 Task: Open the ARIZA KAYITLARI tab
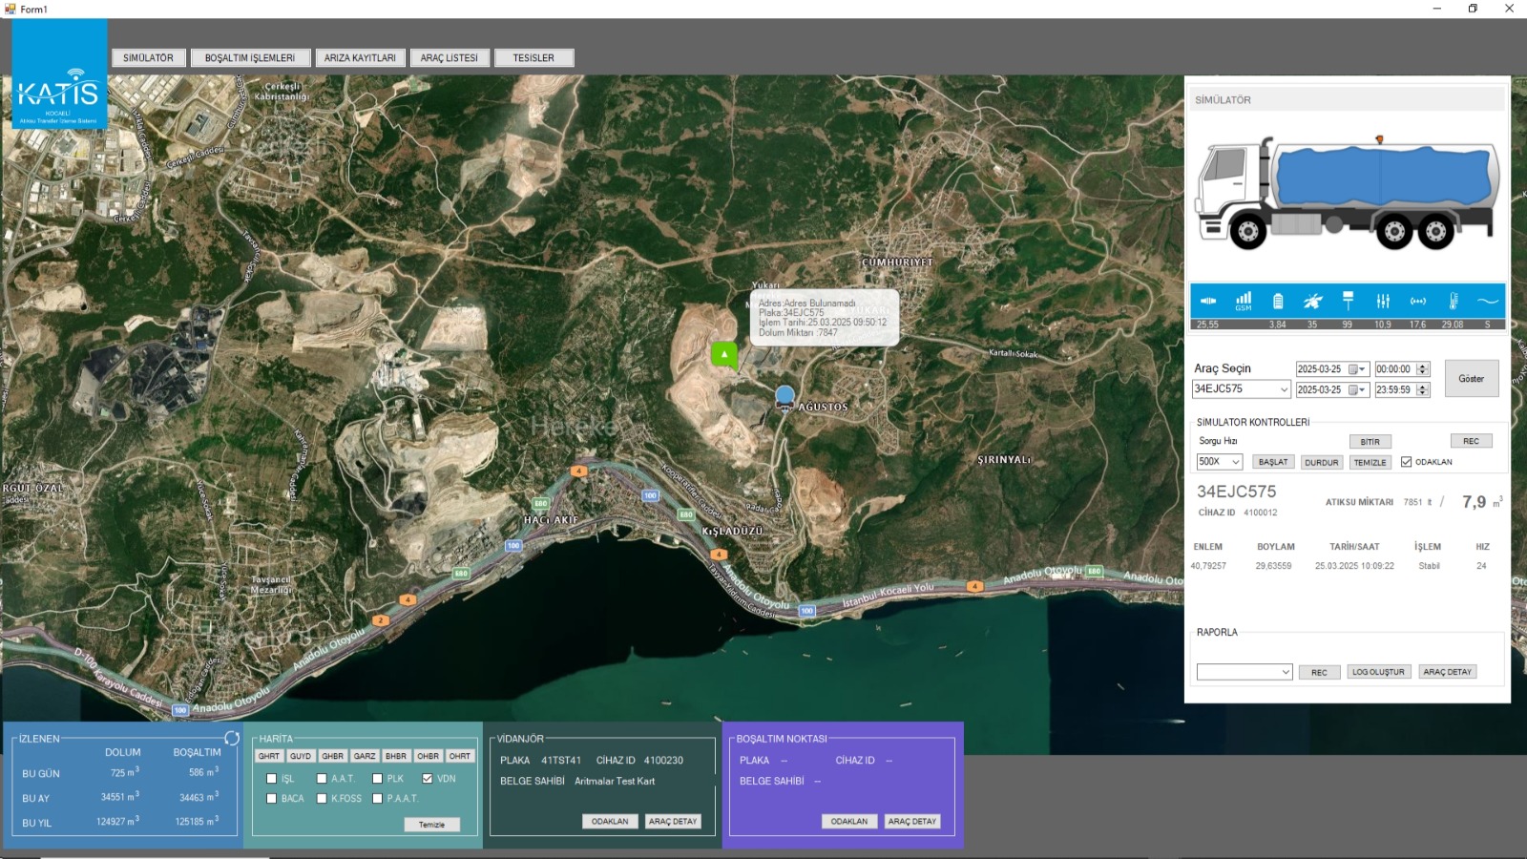click(x=360, y=58)
